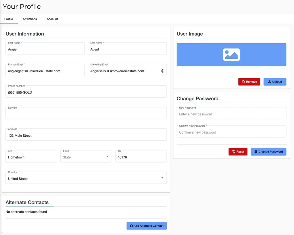Image resolution: width=294 pixels, height=235 pixels.
Task: Upload a new user image
Action: pos(275,82)
